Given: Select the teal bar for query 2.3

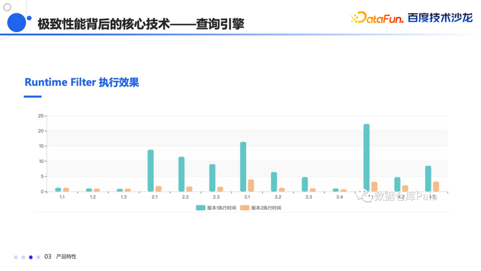Looking at the screenshot, I should 212,178.
